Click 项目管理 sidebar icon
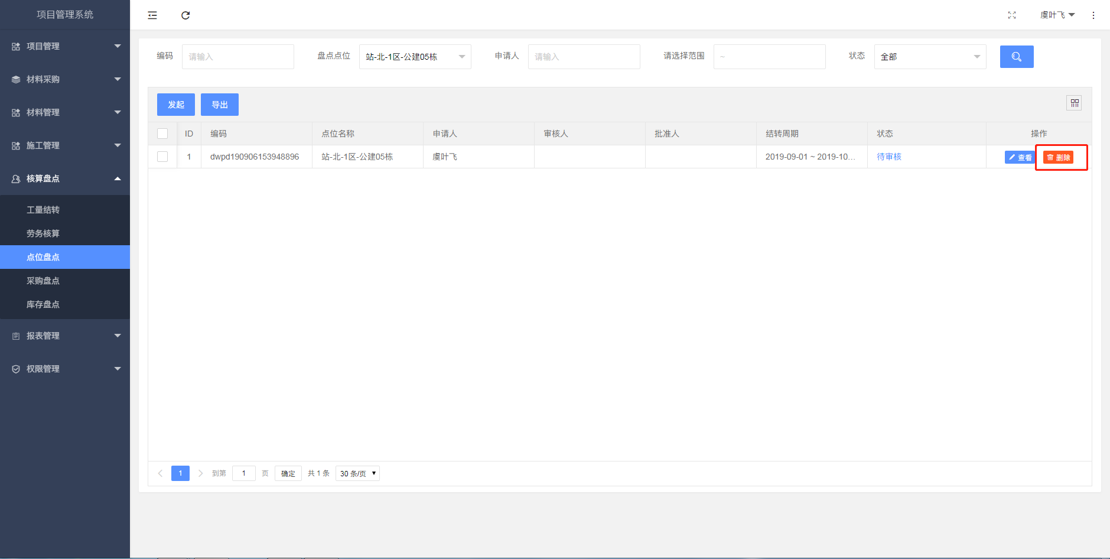Image resolution: width=1110 pixels, height=559 pixels. [16, 46]
